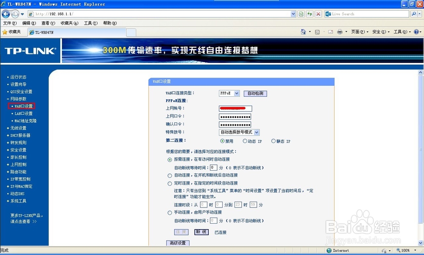
Task: Click the print icon on the toolbar
Action: tap(340, 32)
